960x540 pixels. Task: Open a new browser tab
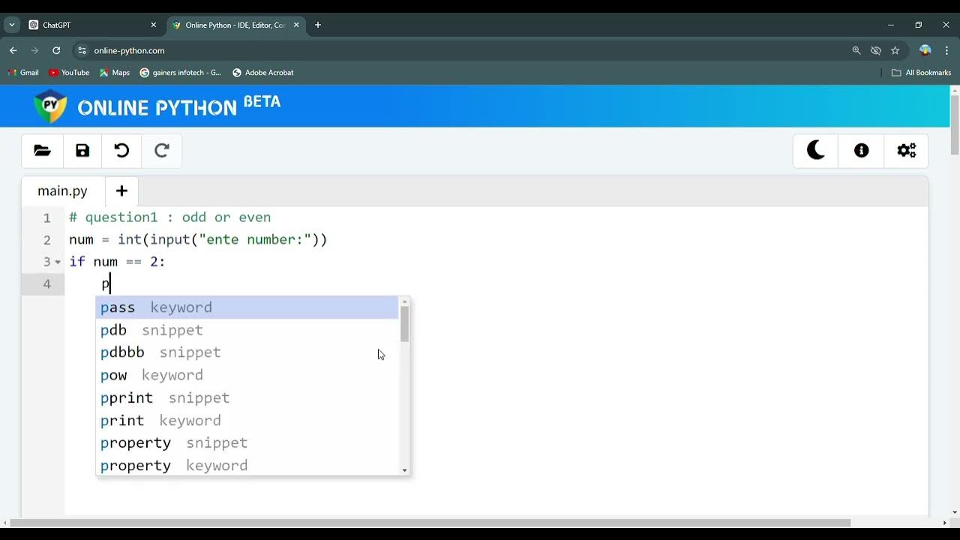(318, 25)
